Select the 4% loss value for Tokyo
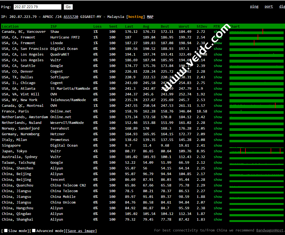The width and height of the screenshot is (285, 235). pyautogui.click(x=95, y=151)
